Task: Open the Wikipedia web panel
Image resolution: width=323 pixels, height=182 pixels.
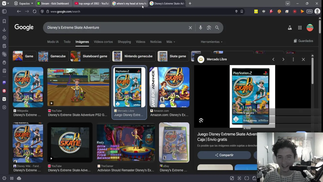Action: coord(4,99)
